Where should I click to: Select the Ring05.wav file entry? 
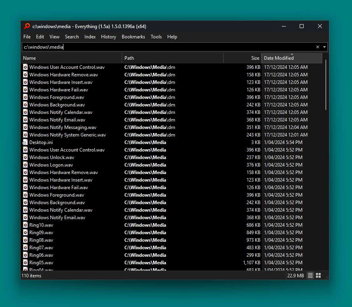click(41, 262)
